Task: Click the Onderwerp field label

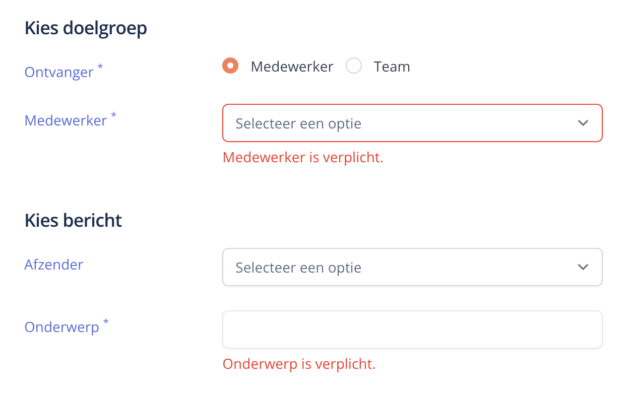Action: [61, 327]
